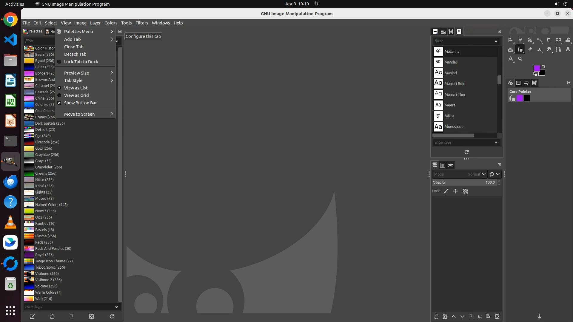Image resolution: width=573 pixels, height=322 pixels.
Task: Select the Crop tool in toolbox
Action: [x=549, y=40]
